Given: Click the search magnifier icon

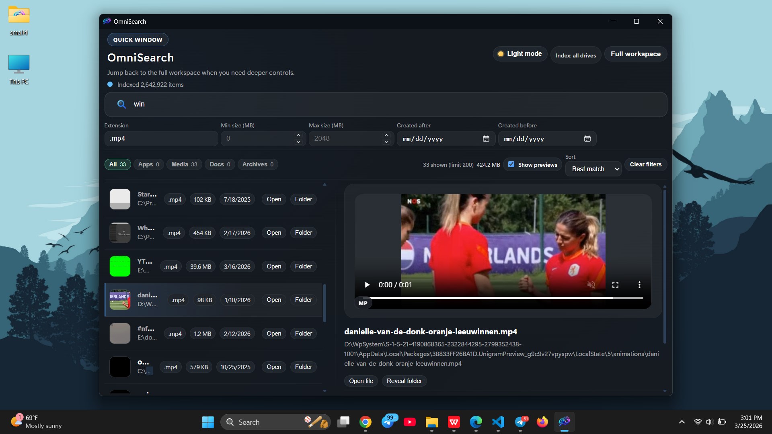Looking at the screenshot, I should [x=121, y=104].
